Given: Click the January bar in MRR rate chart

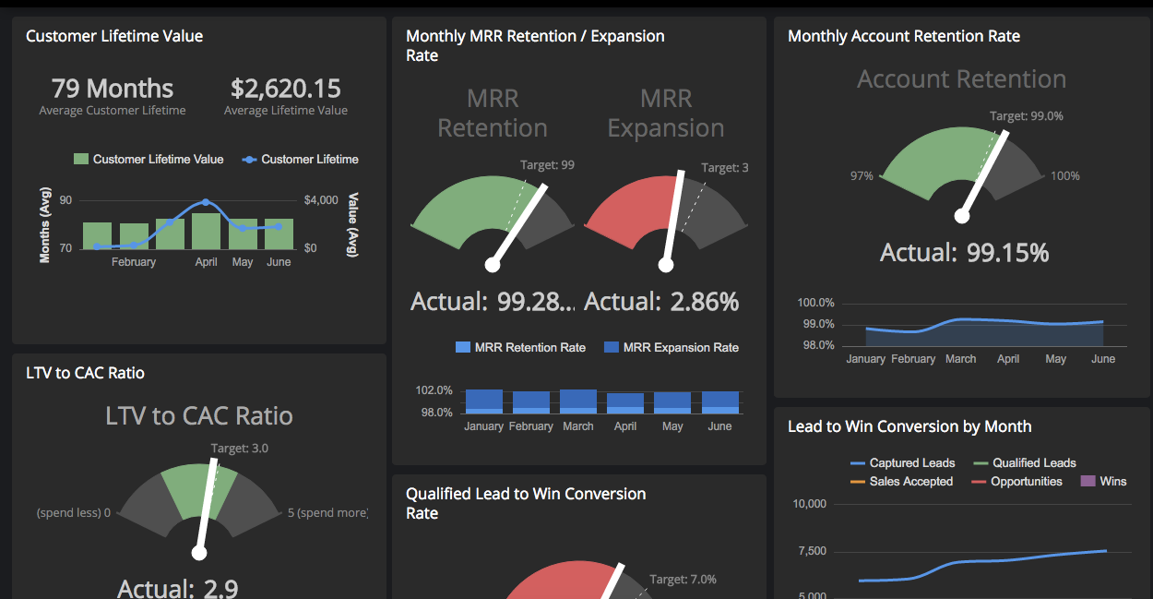Looking at the screenshot, I should [484, 401].
